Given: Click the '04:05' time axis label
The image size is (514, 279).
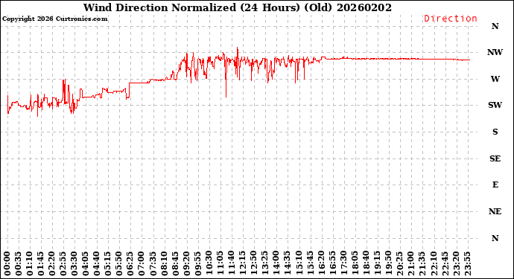Looking at the screenshot, I should coord(86,264).
